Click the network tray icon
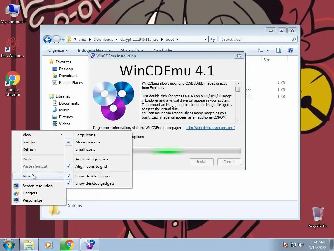Screen dimensions: 334x251 [x=293, y=245]
